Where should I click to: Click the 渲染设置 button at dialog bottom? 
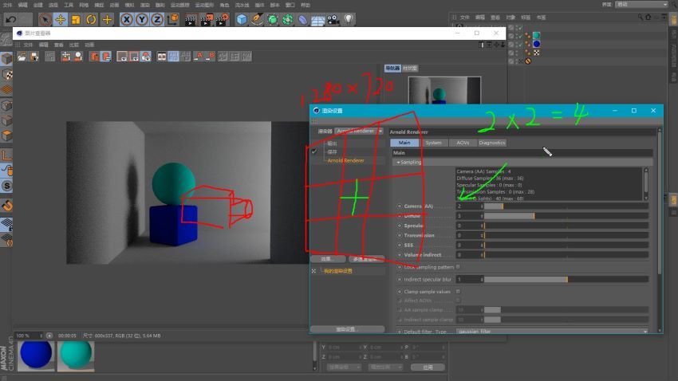[x=347, y=329]
